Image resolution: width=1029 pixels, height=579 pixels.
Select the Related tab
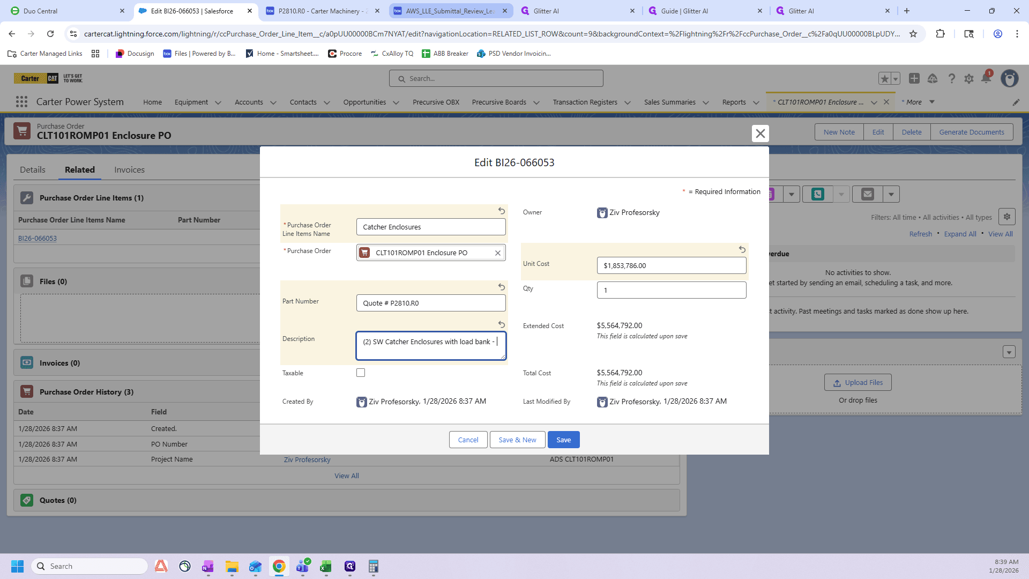pos(80,170)
